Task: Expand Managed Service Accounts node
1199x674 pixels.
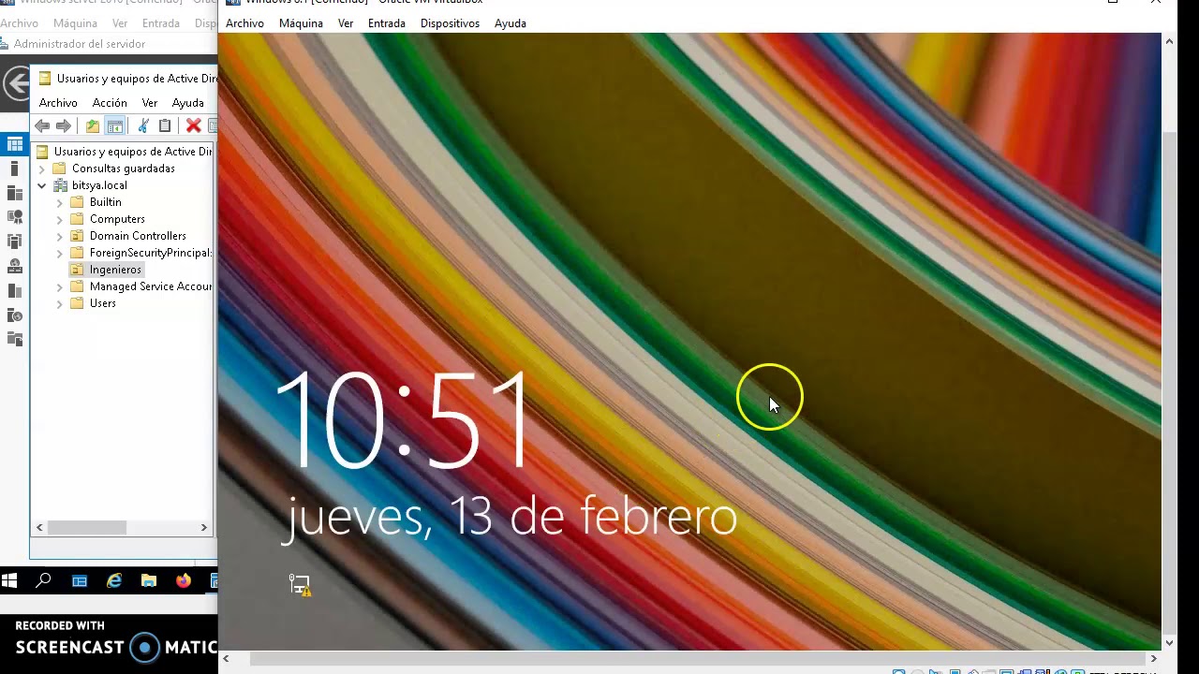Action: click(x=59, y=286)
